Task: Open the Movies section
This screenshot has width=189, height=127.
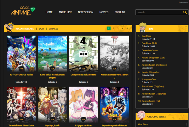Action: coord(104,12)
